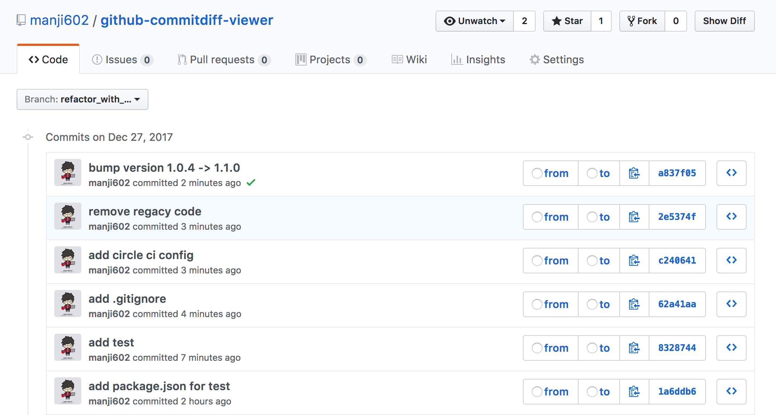Open manji602 user profile link in header

point(59,20)
